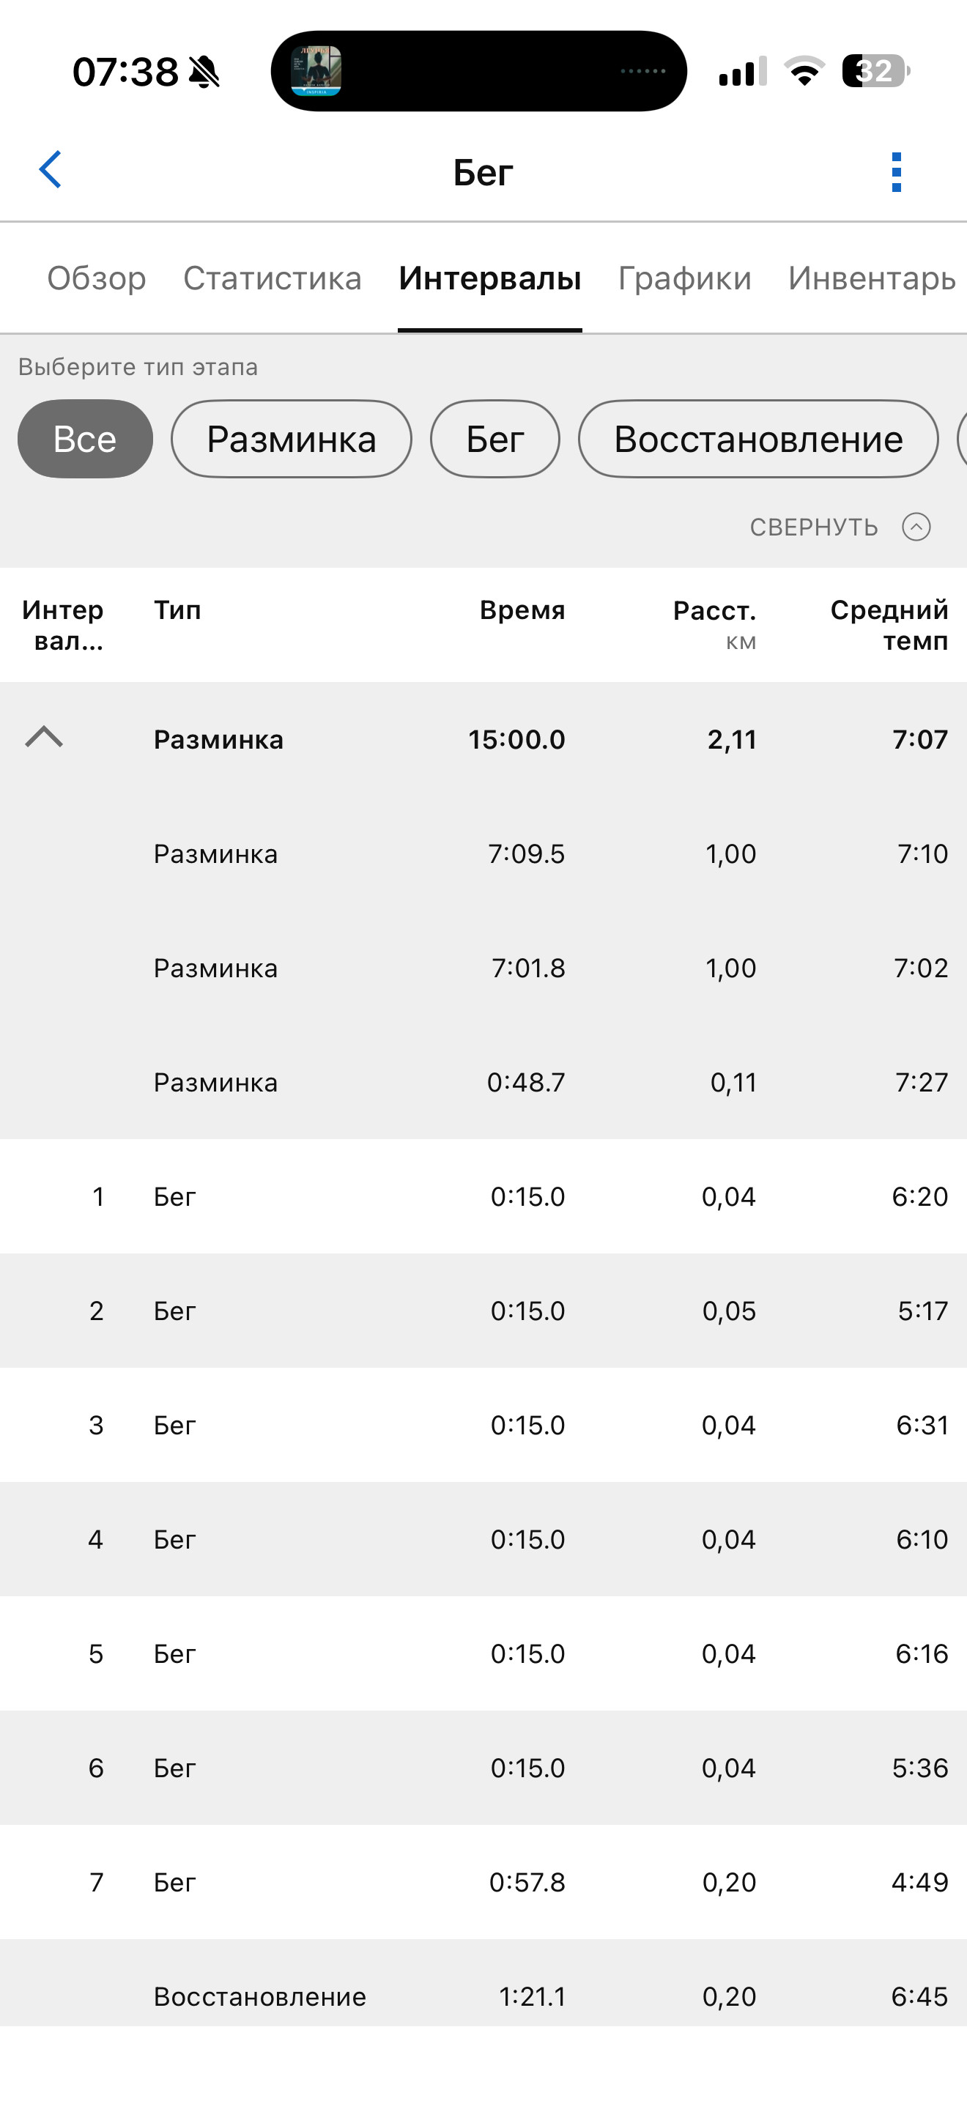
Task: Tap the Wi-Fi status icon
Action: (804, 71)
